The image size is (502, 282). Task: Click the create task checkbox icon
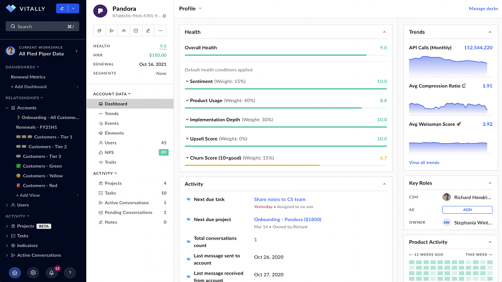coord(136,30)
